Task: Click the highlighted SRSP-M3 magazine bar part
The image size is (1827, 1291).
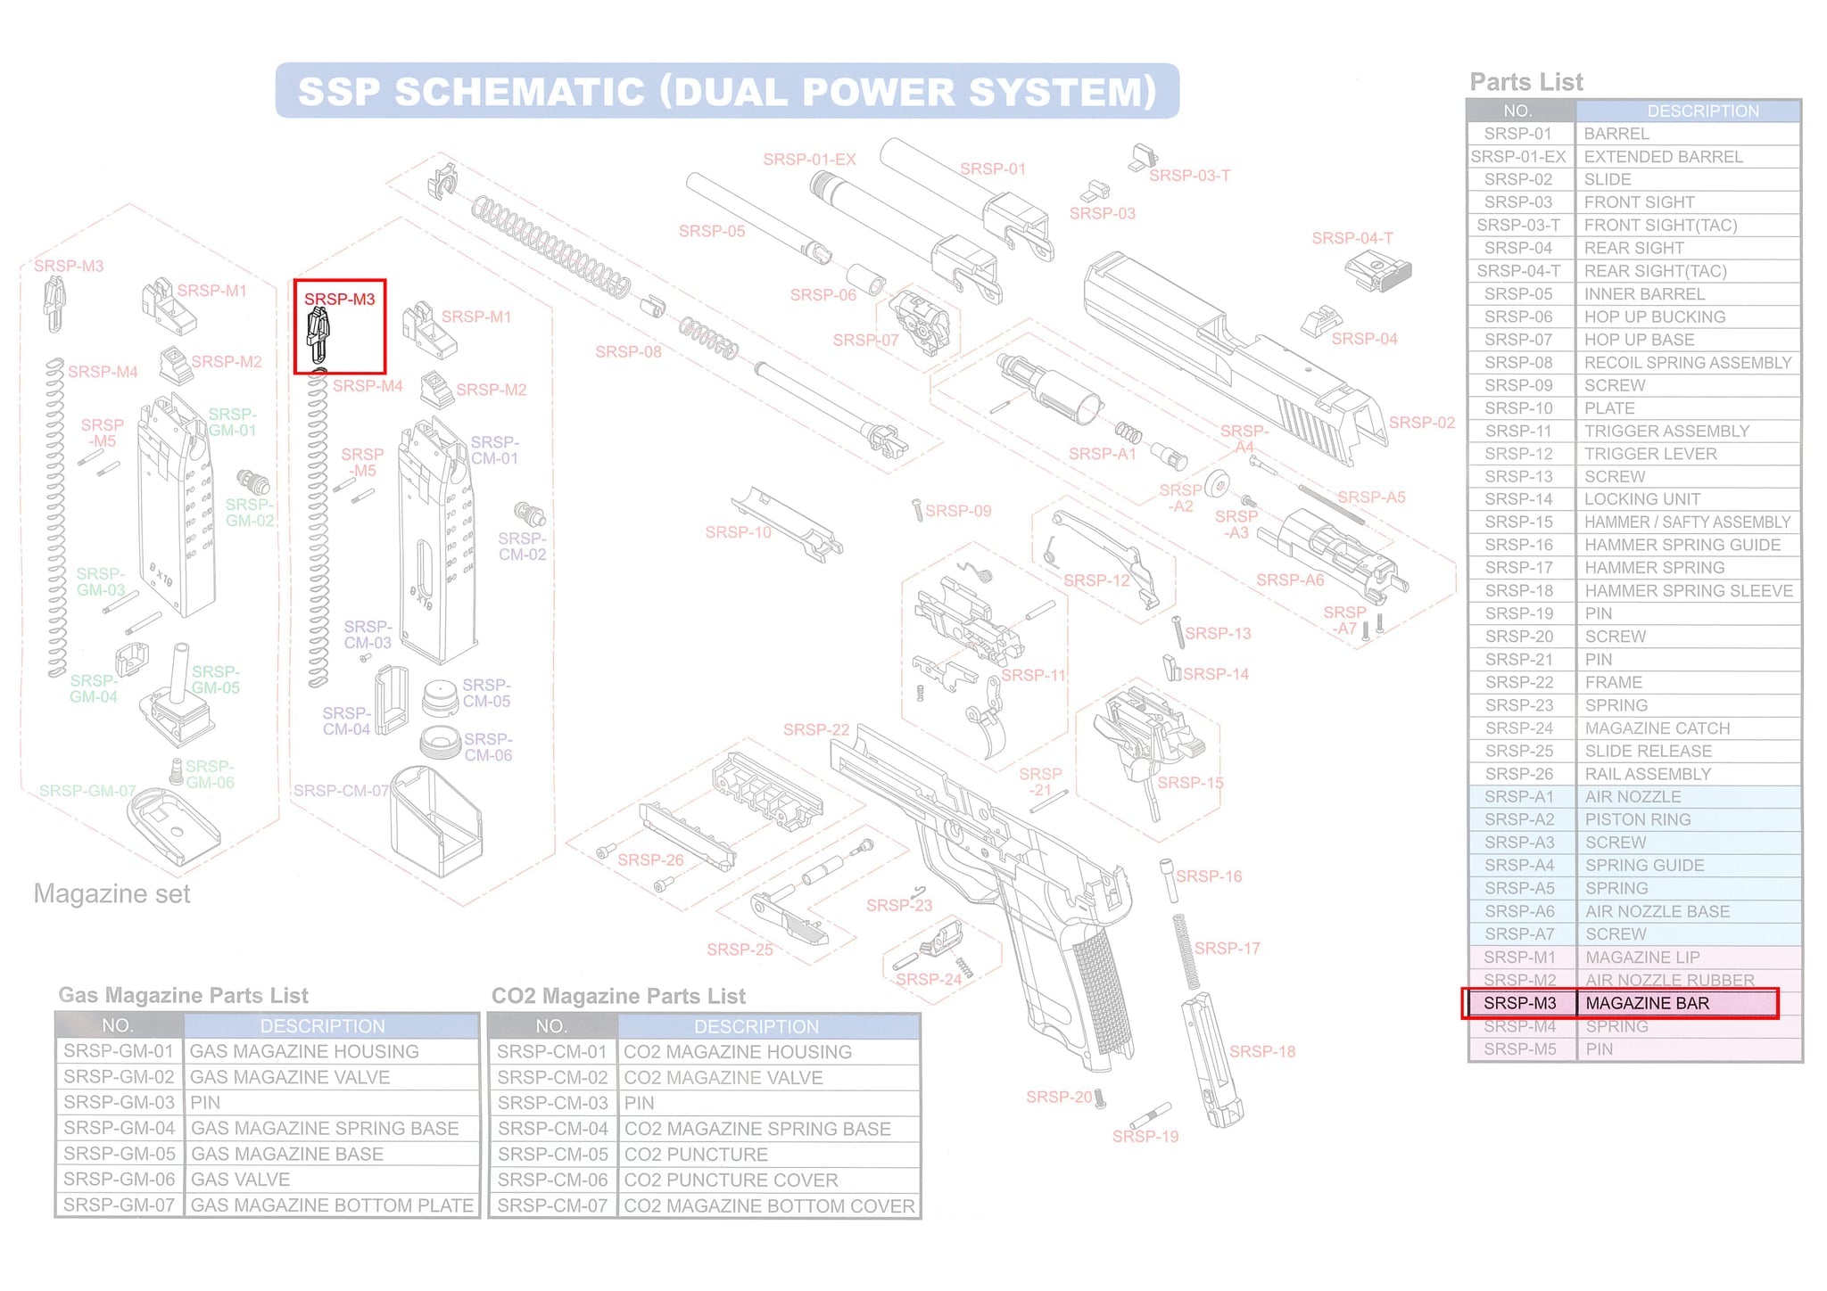Action: tap(318, 336)
